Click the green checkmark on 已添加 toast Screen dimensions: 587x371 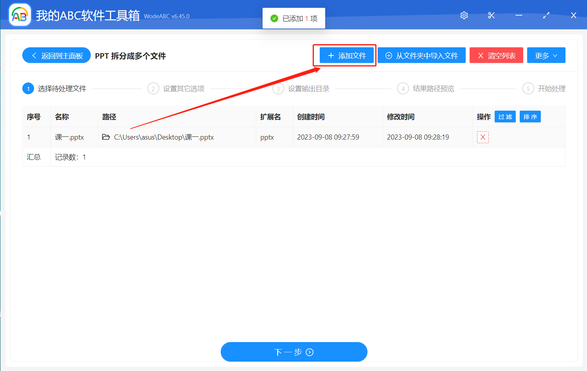pos(274,18)
